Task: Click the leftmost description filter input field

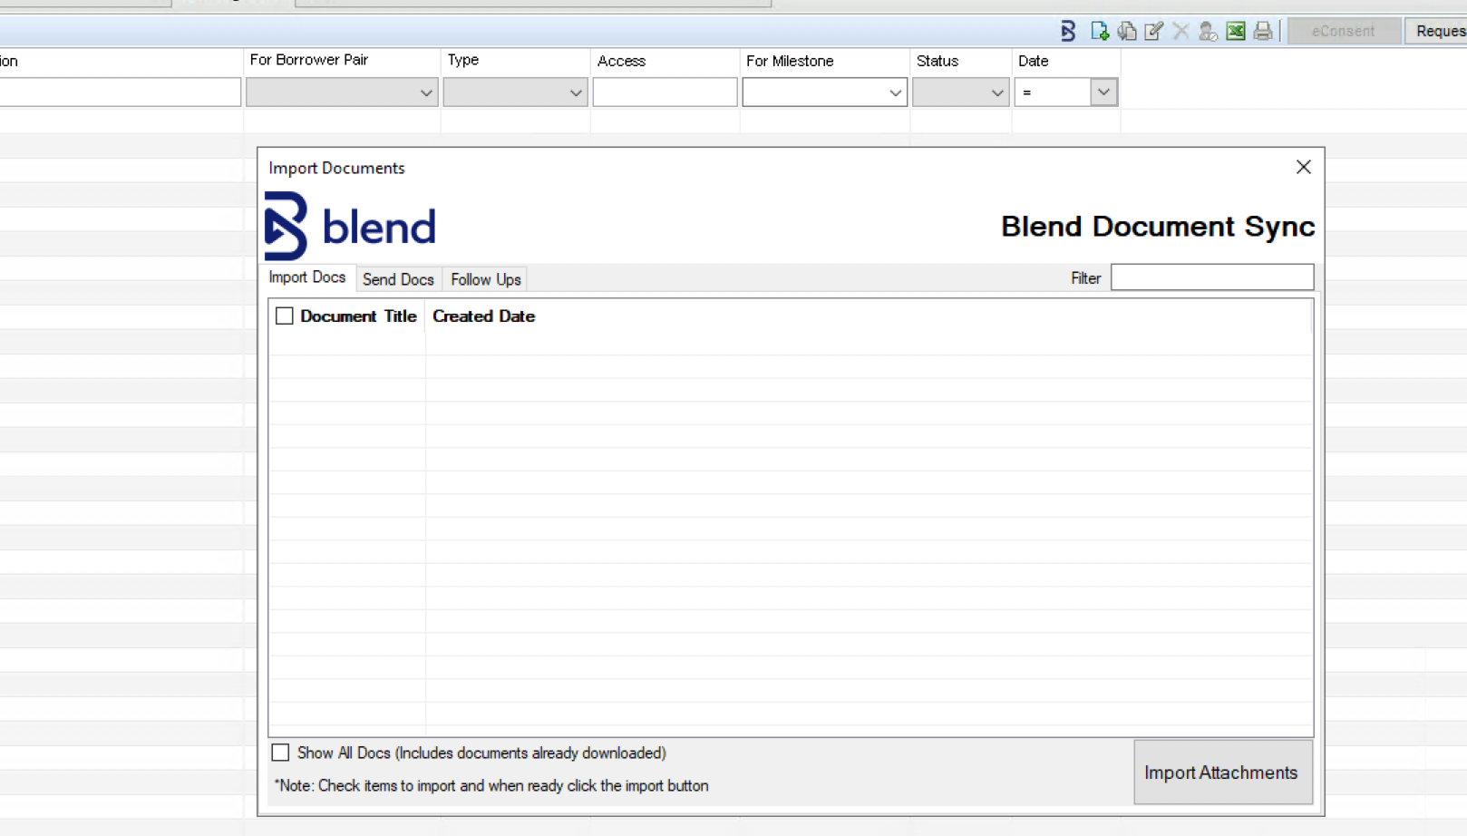Action: (x=120, y=92)
